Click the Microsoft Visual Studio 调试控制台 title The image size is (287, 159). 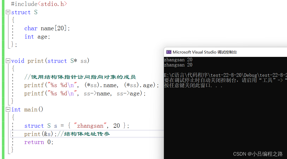coord(205,52)
